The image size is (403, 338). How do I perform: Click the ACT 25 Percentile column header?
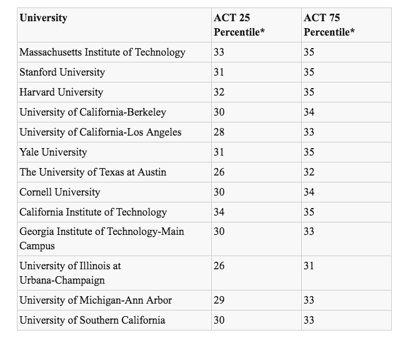(239, 25)
